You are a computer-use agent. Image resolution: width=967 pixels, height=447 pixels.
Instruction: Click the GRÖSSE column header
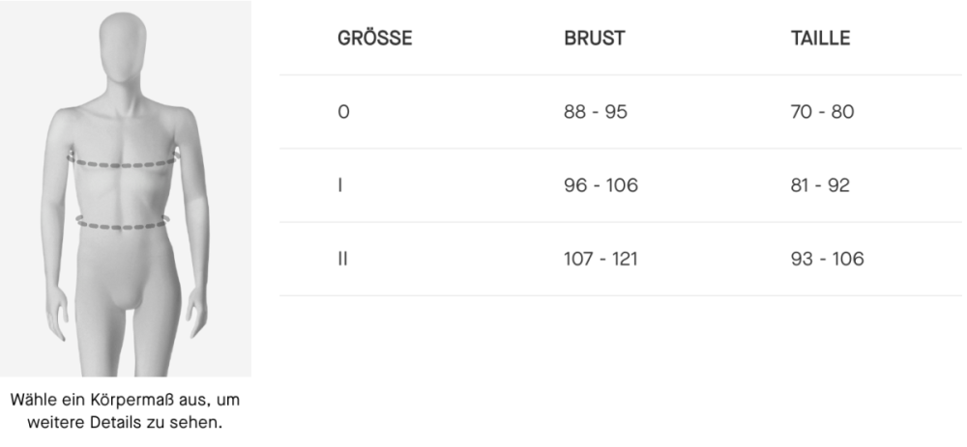[x=374, y=39]
